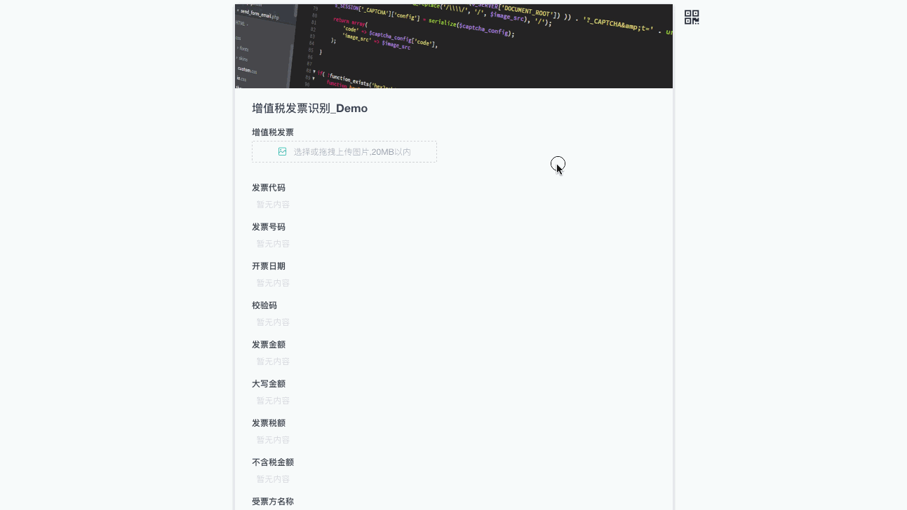Image resolution: width=907 pixels, height=510 pixels.
Task: Select the empty value under 开票日期
Action: click(x=273, y=283)
